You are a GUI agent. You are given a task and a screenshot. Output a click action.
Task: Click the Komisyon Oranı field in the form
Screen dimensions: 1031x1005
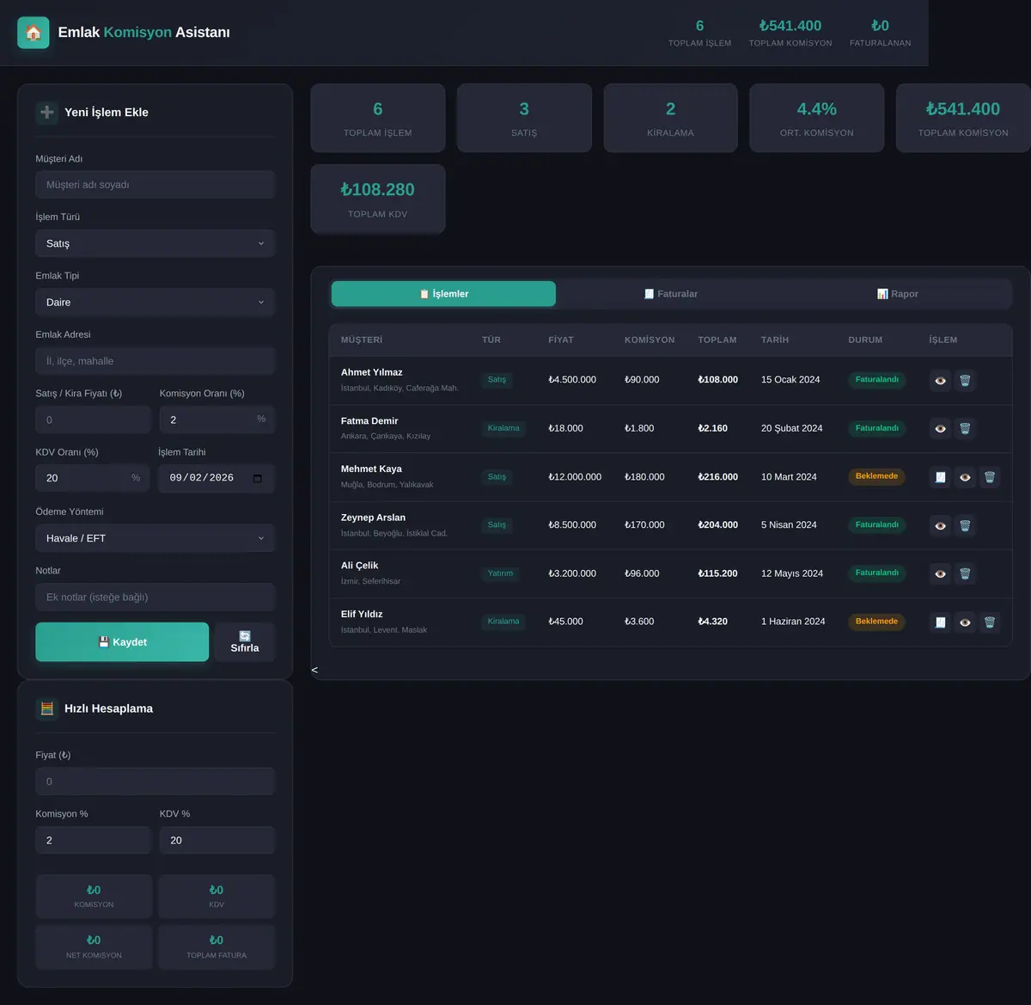point(217,420)
